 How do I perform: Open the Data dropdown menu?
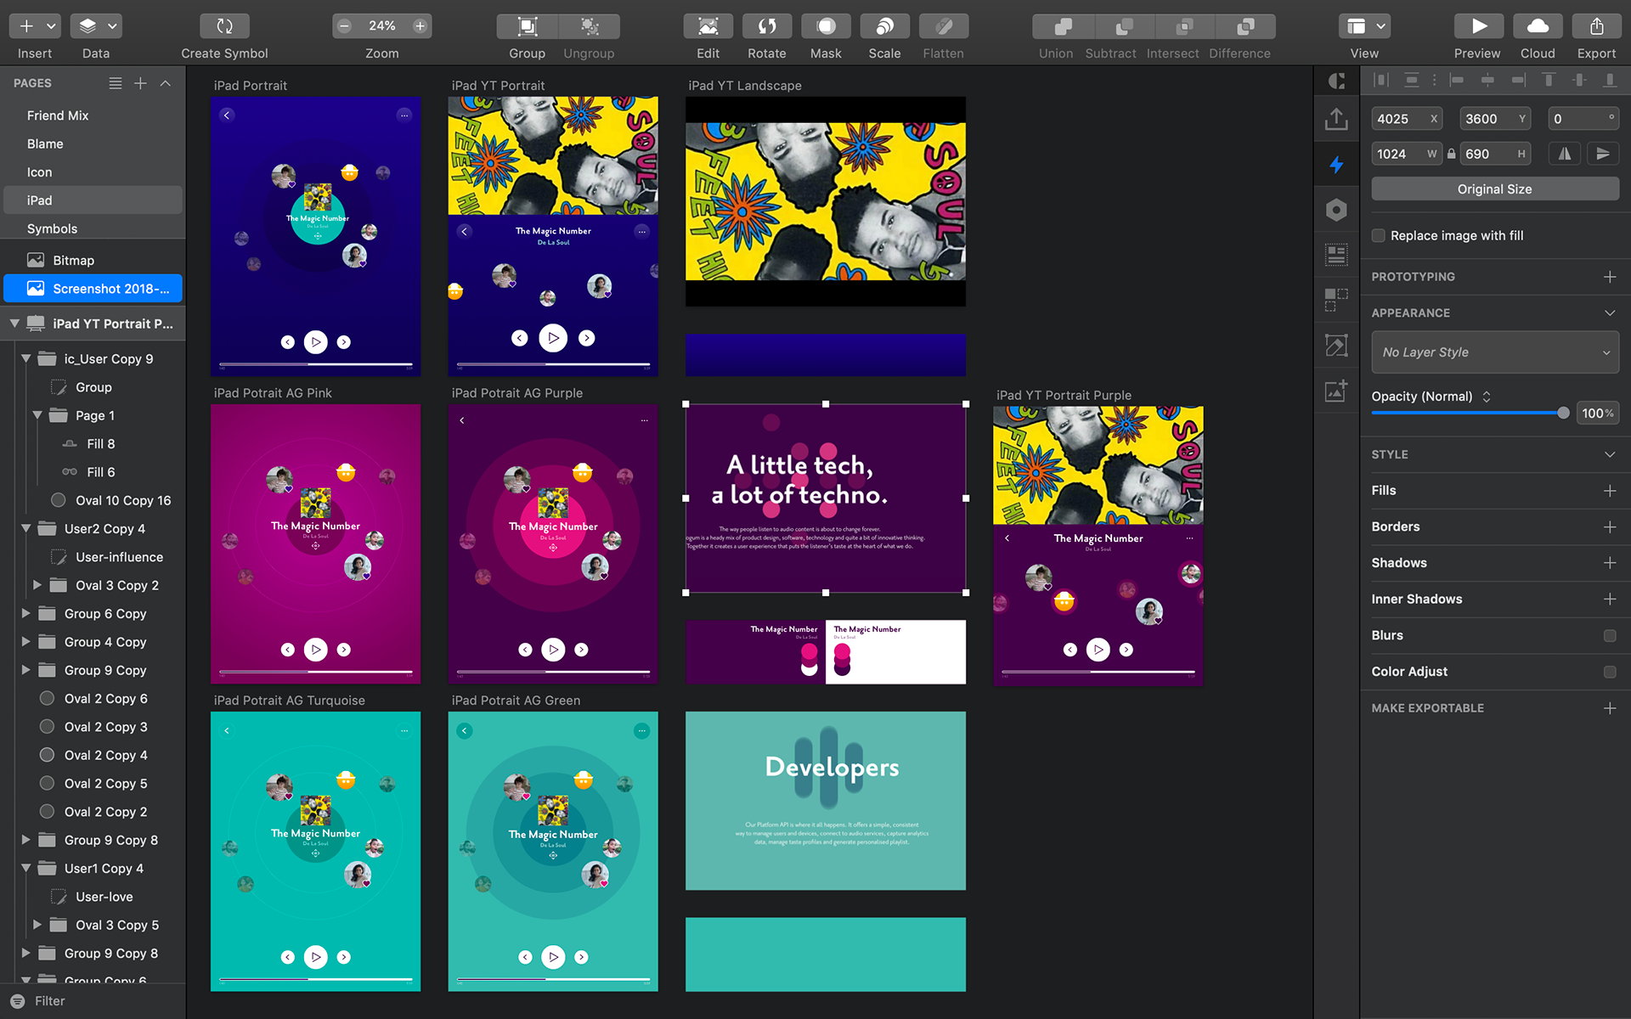click(96, 26)
